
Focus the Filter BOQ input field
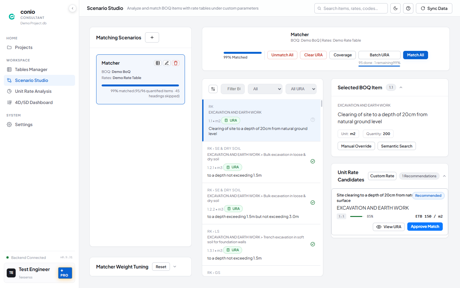point(233,89)
